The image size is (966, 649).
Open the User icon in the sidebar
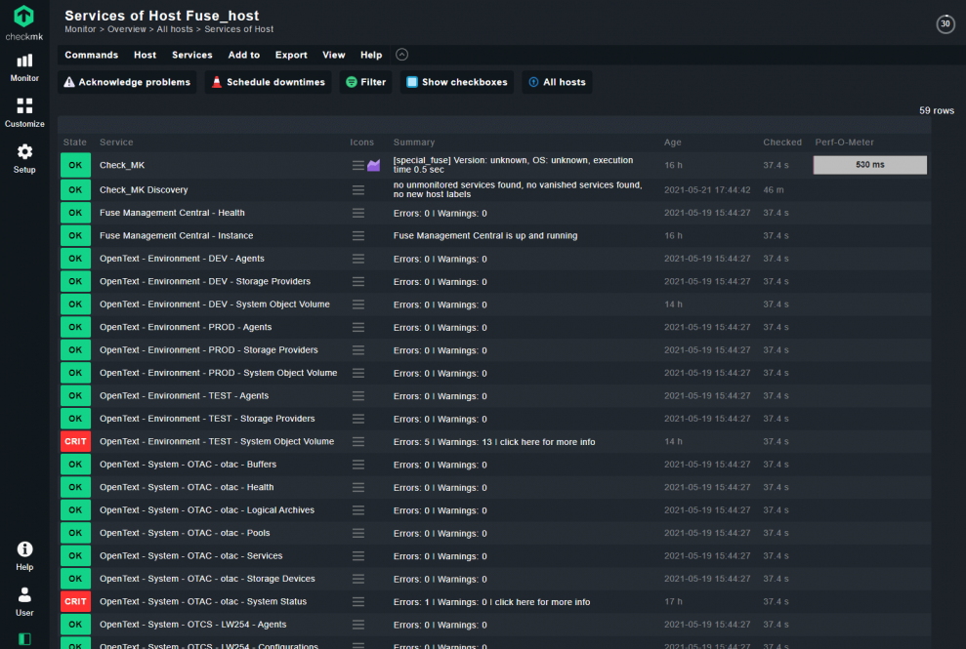pos(23,596)
